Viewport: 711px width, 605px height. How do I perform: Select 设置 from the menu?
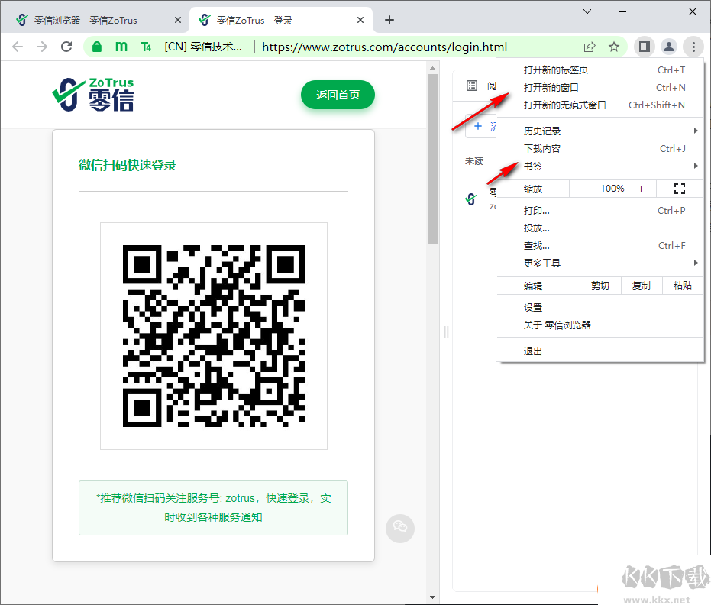pyautogui.click(x=532, y=306)
